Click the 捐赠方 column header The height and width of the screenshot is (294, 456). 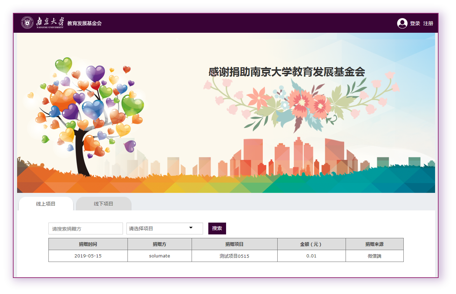tap(160, 244)
